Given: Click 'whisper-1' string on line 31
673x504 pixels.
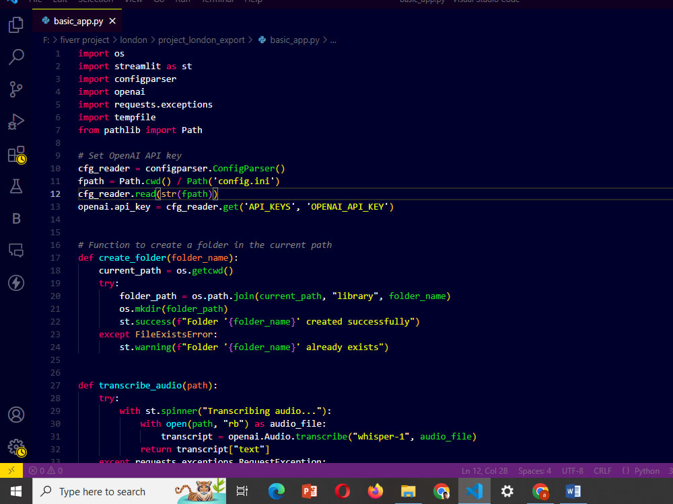Looking at the screenshot, I should [x=381, y=436].
